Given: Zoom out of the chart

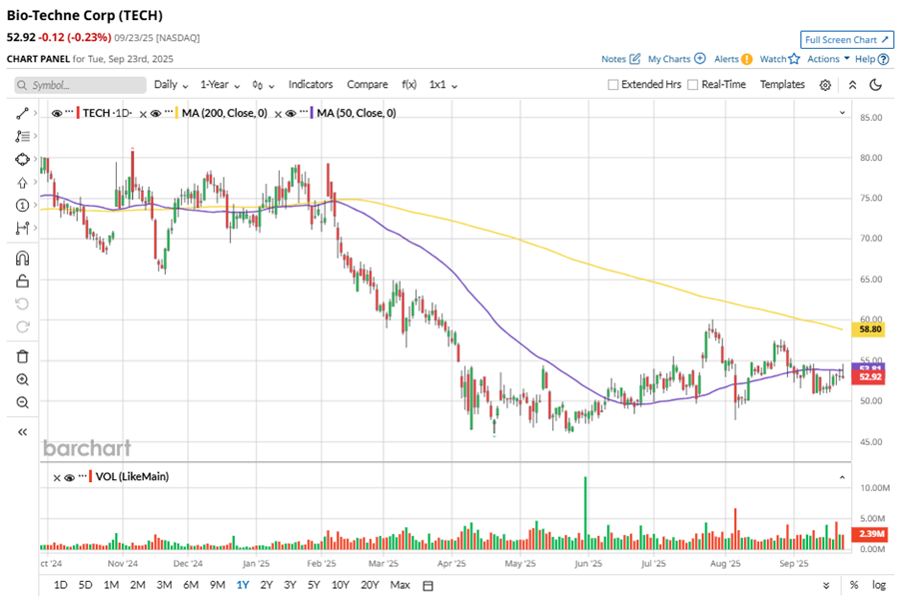Looking at the screenshot, I should tap(22, 402).
